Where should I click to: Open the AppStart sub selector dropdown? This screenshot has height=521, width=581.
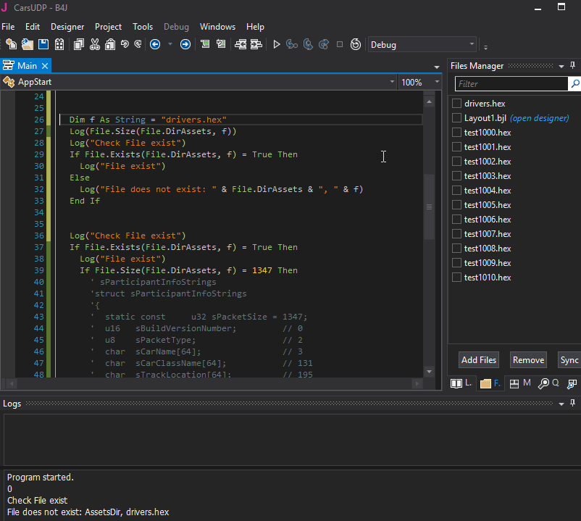click(391, 82)
